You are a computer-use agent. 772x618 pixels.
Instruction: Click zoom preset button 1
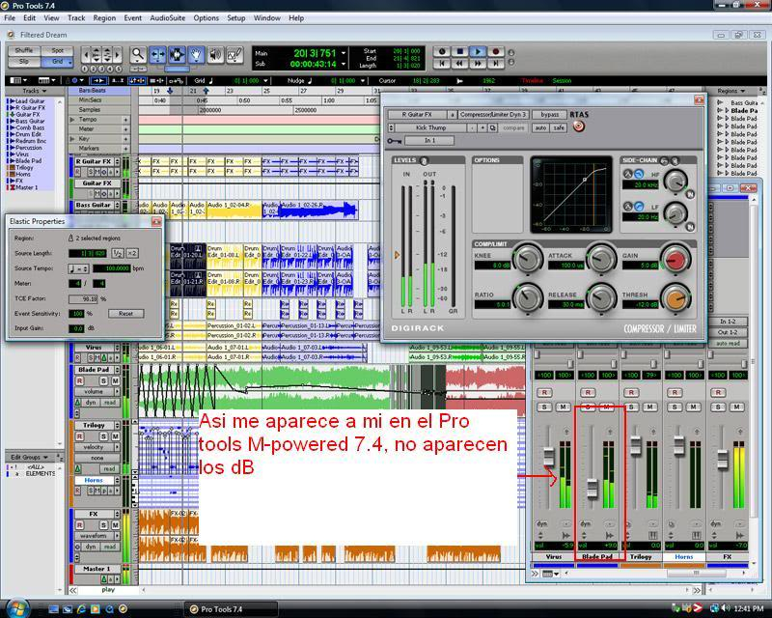pos(85,69)
